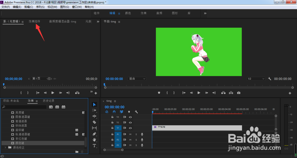The height and width of the screenshot is (158, 297).
Task: Open the 效果 panel menu
Action: 37,101
